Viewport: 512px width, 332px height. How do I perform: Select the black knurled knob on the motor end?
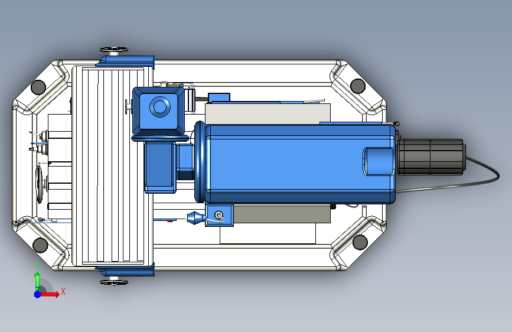point(431,157)
